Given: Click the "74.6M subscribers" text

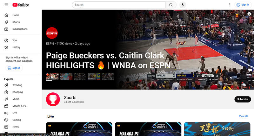Looking at the screenshot, I should [x=74, y=102].
